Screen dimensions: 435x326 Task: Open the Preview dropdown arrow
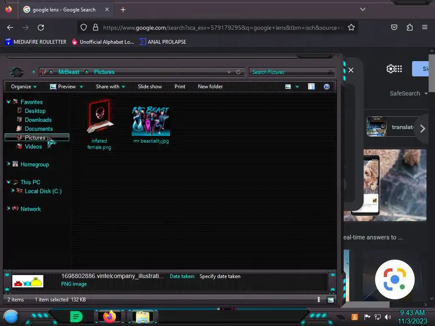(81, 87)
